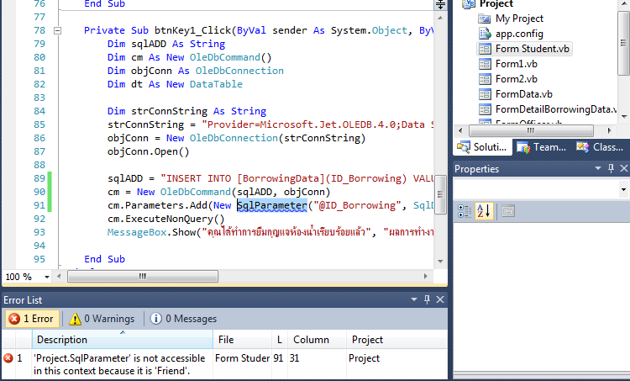Screen dimensions: 630x381
Task: Switch to the Solution Explorer tab
Action: [x=482, y=147]
